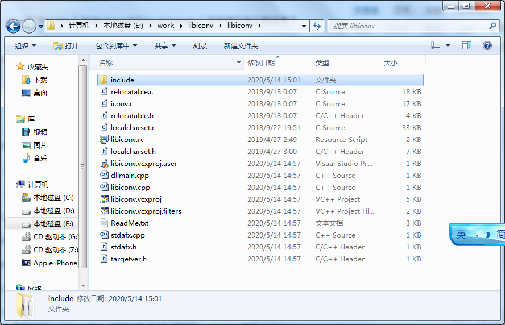Create a folder with 新建文件夹
The image size is (505, 325).
241,45
